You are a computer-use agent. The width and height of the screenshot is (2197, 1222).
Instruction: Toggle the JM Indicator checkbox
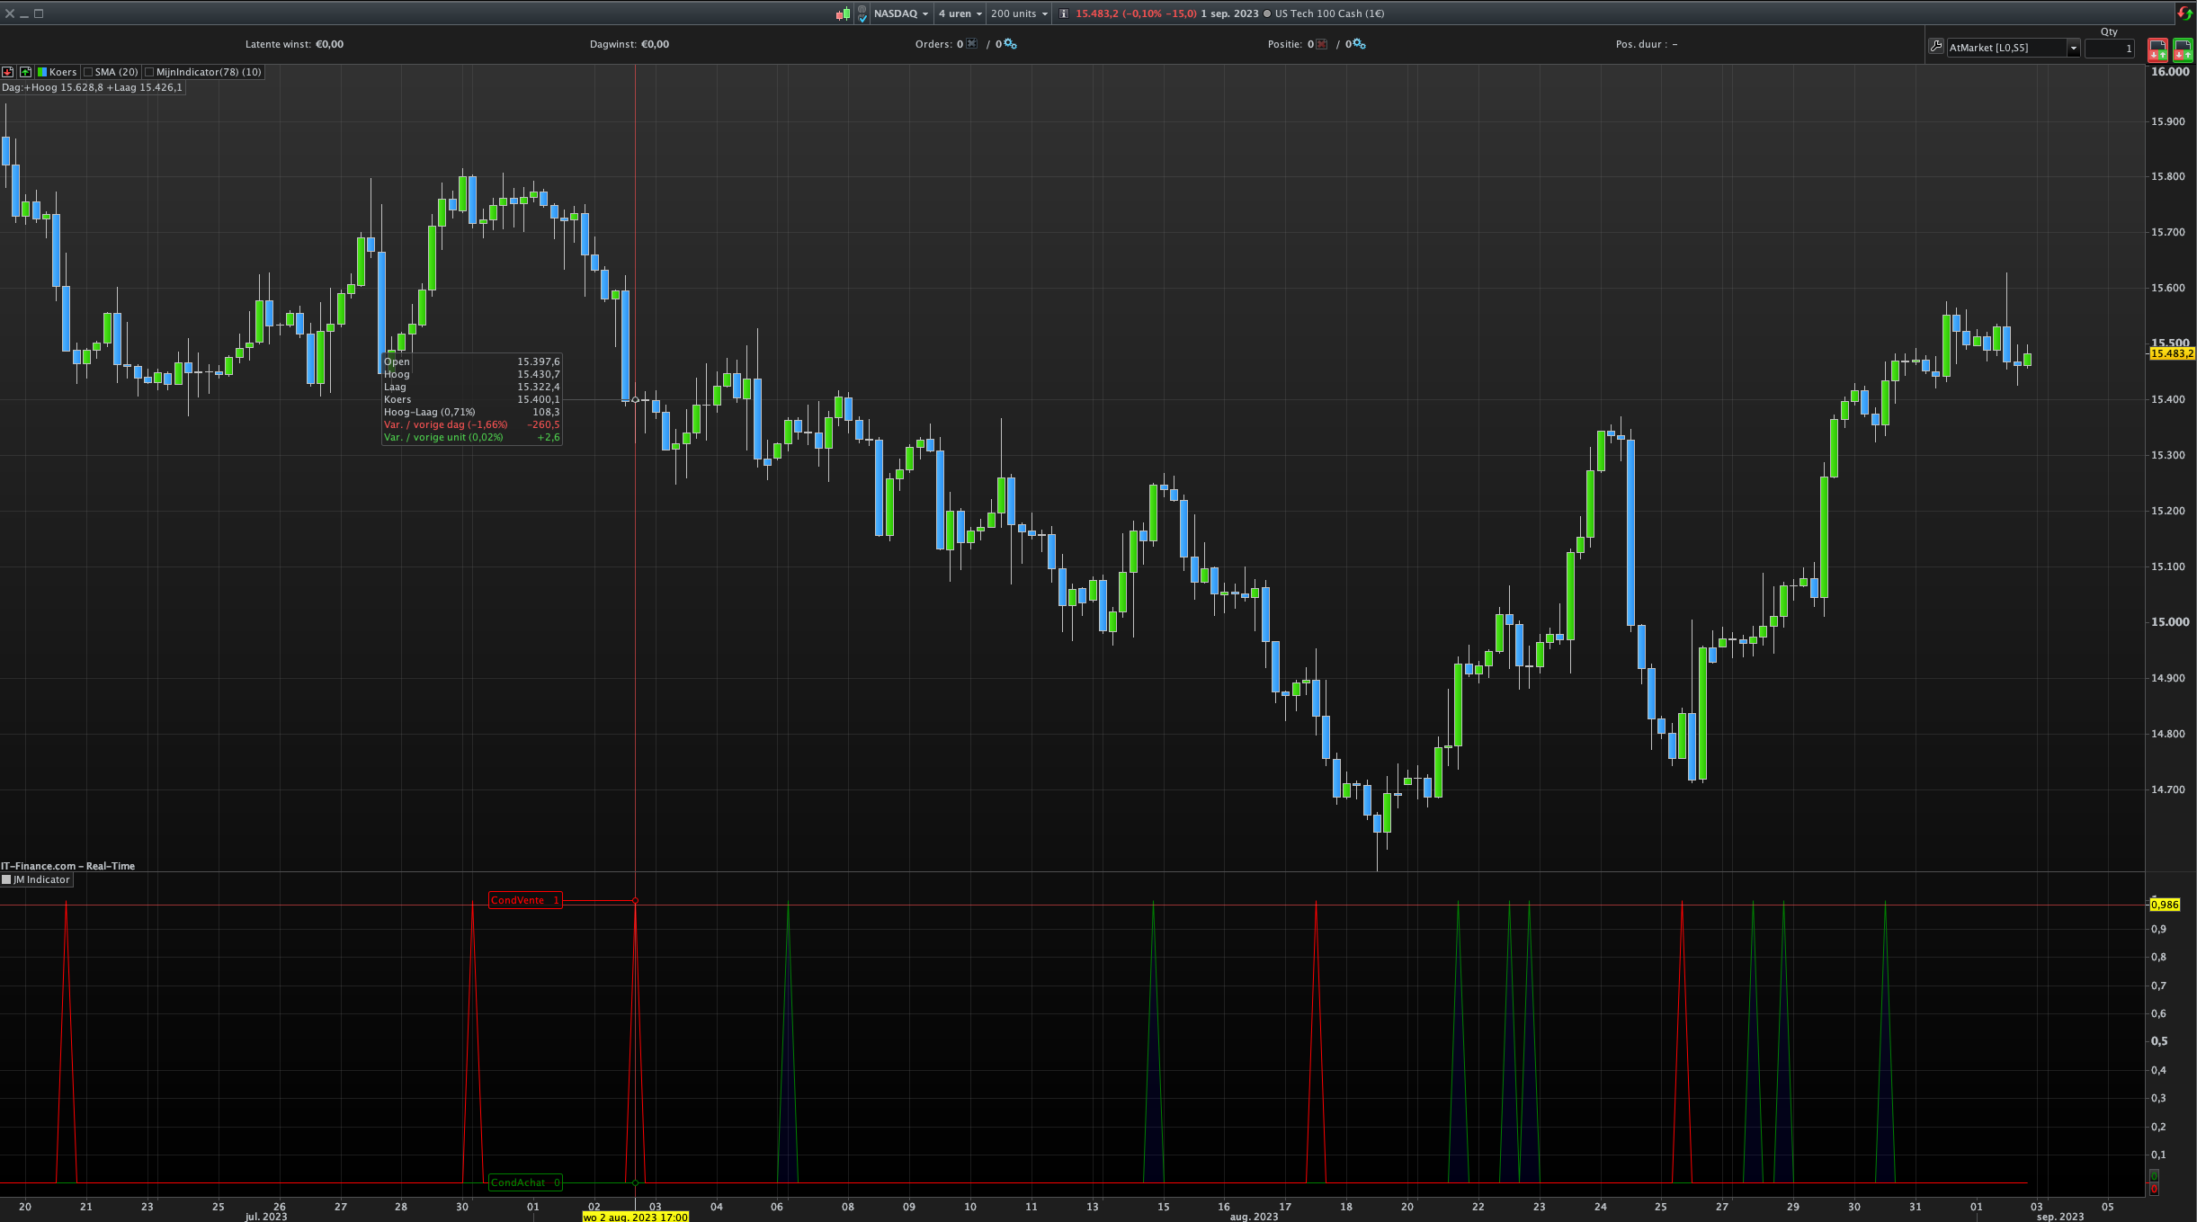(x=7, y=879)
